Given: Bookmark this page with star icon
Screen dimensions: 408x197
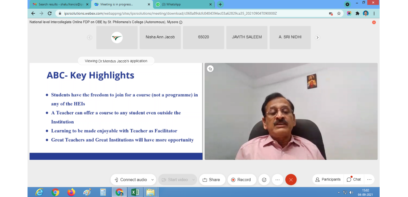Looking at the screenshot, I should [339, 13].
